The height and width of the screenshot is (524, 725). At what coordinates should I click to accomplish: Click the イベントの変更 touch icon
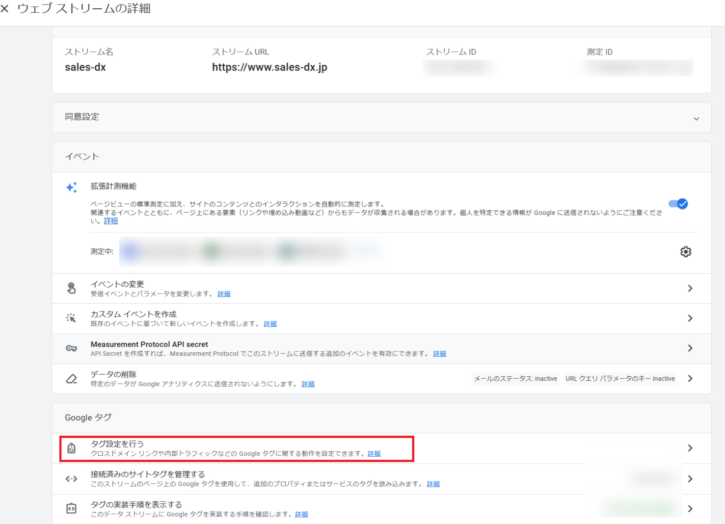[x=72, y=288]
